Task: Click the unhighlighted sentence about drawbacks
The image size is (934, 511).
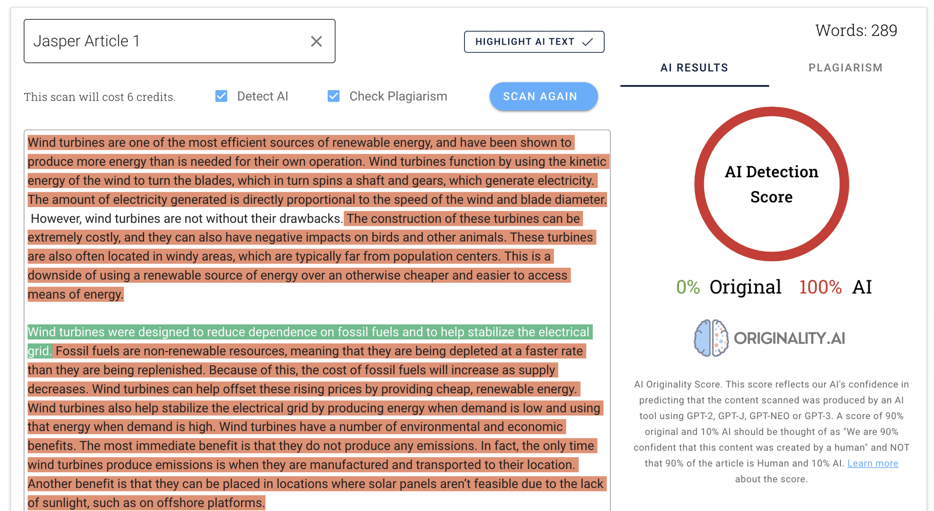Action: (186, 218)
